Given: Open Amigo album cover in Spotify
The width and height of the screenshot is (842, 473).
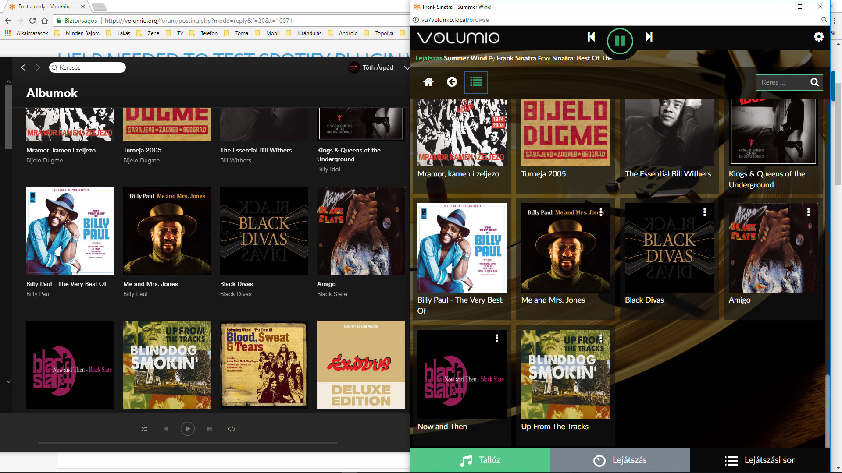Looking at the screenshot, I should [x=361, y=231].
